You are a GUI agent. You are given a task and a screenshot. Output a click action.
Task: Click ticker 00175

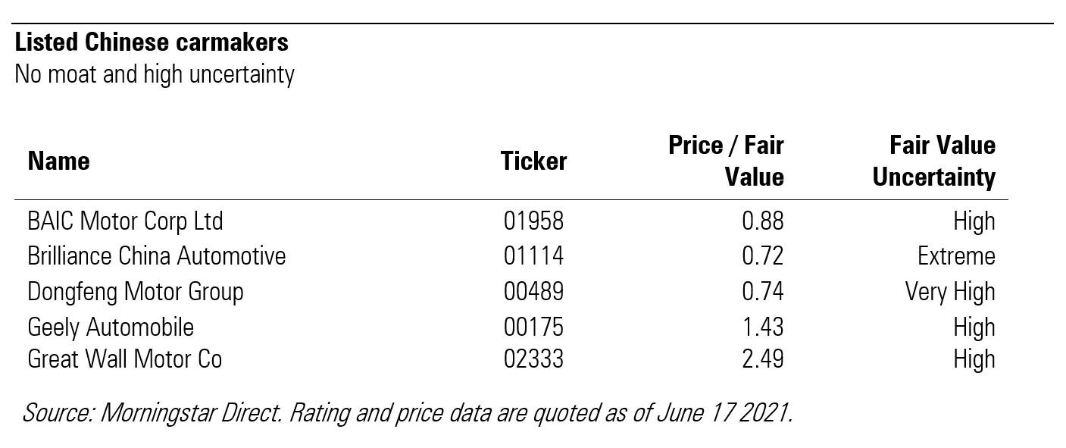[533, 327]
